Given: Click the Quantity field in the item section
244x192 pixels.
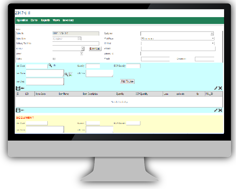Looking at the screenshot, I should (93, 66).
